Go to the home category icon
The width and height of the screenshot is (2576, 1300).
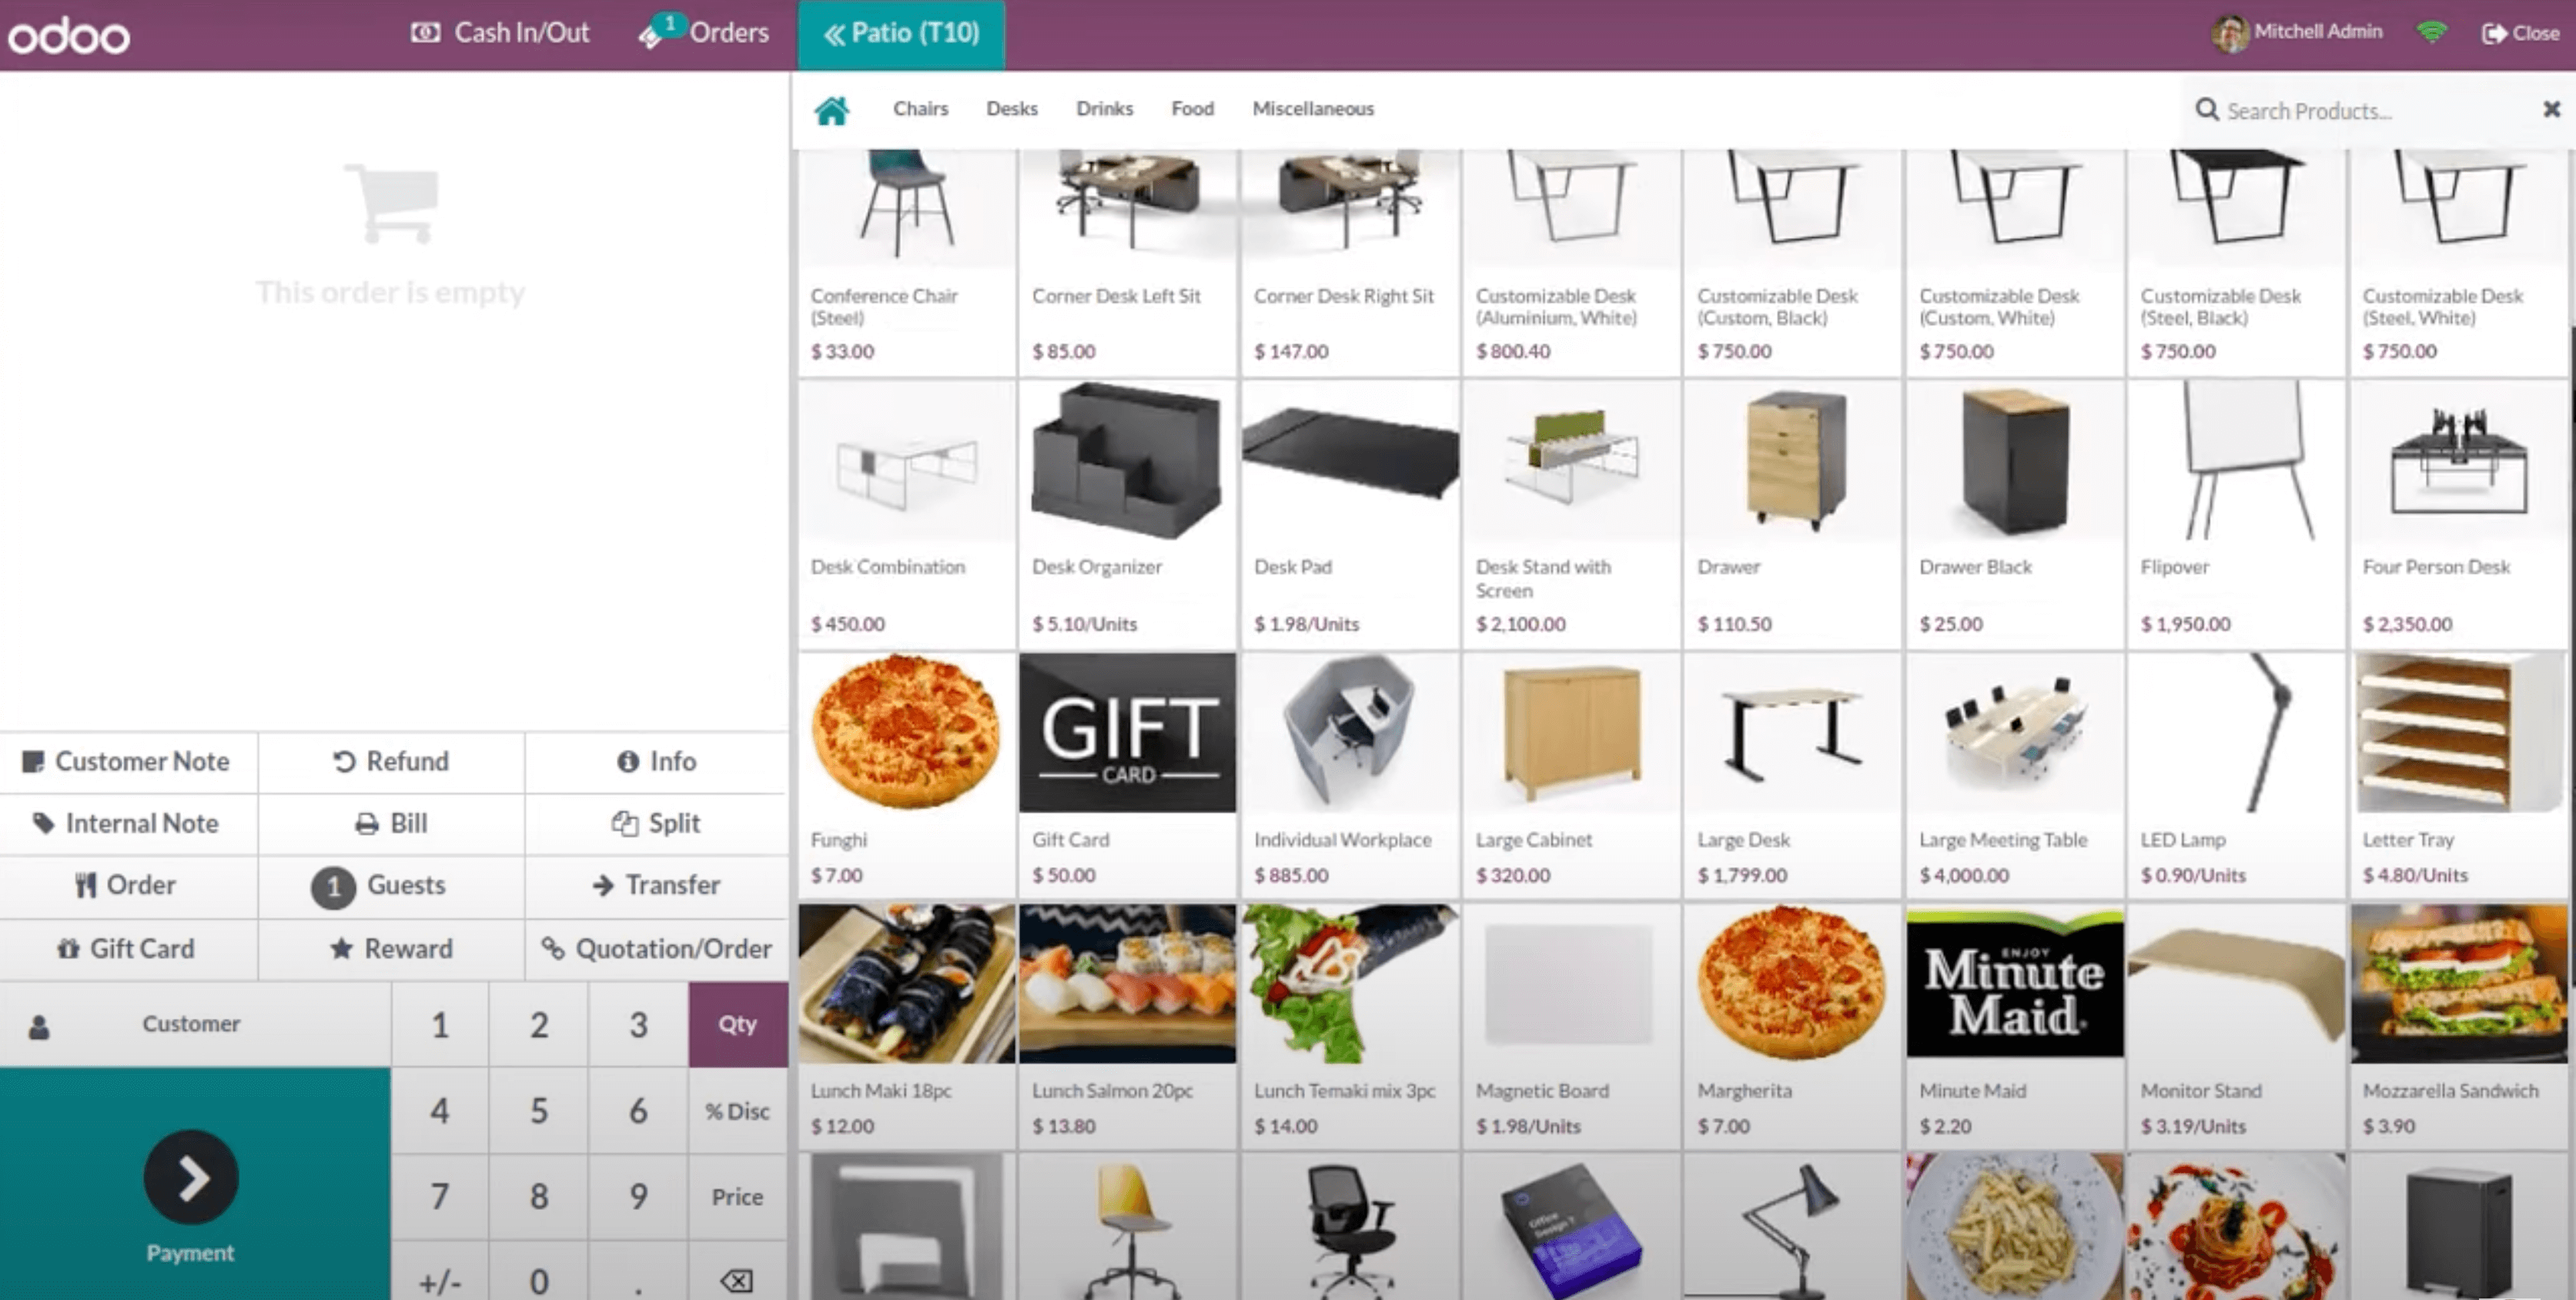(x=831, y=109)
